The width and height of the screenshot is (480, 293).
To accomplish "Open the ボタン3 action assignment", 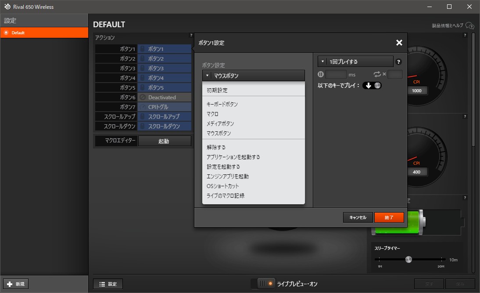I will point(165,68).
